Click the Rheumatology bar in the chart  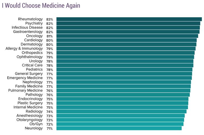click(129, 19)
